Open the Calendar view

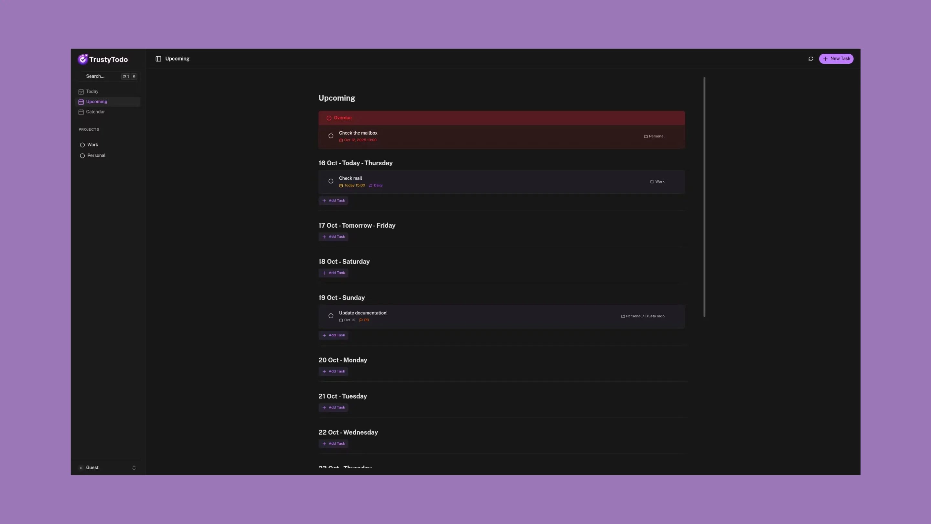click(95, 112)
